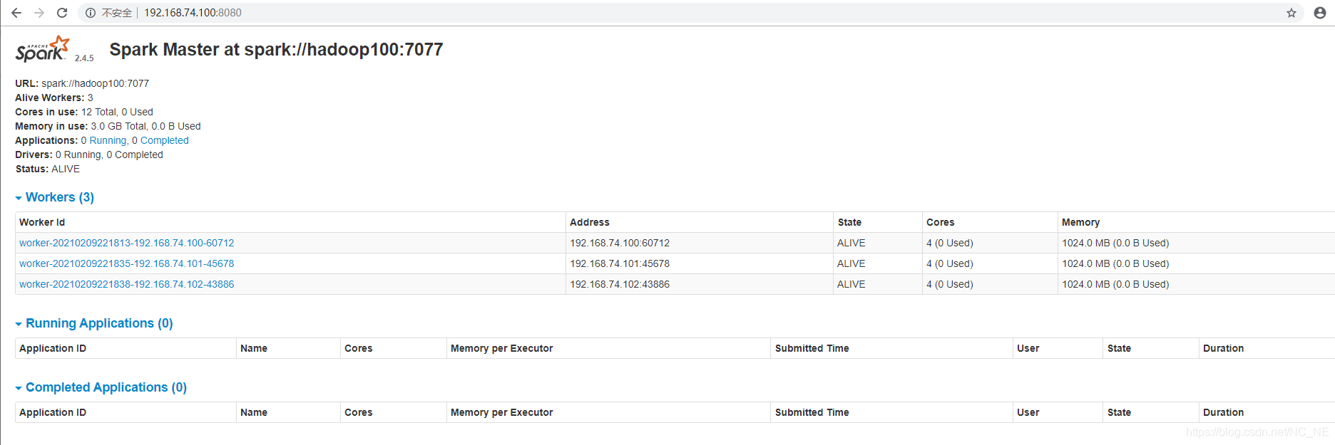
Task: Click the address bar URL field
Action: (x=193, y=13)
